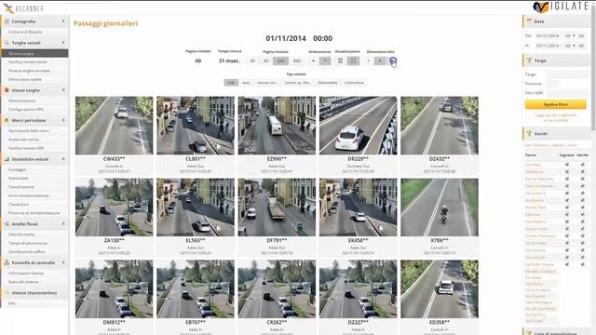The width and height of the screenshot is (596, 335).
Task: Choose the medium photo size
Action: click(x=380, y=60)
